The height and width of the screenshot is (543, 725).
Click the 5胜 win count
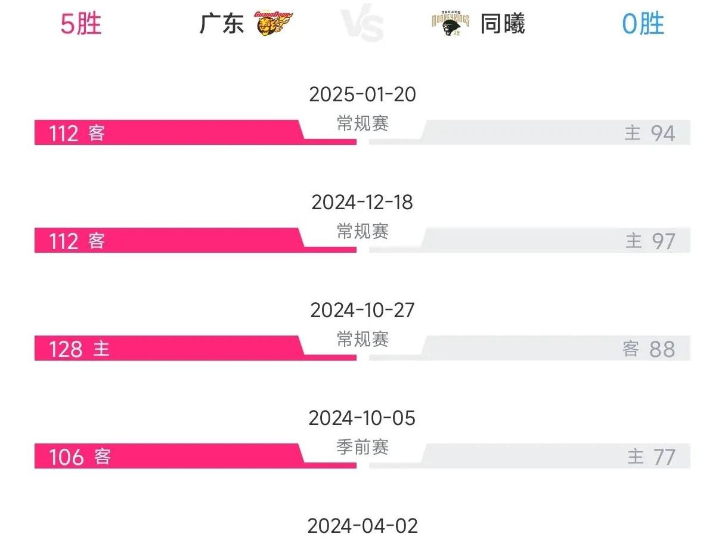pos(81,24)
